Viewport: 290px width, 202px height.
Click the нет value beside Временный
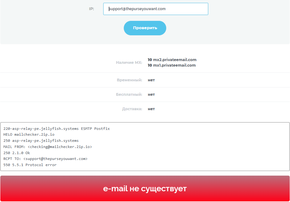point(151,80)
